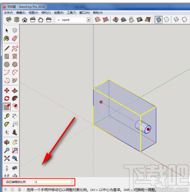This screenshot has width=190, height=192.
Task: Go to Previous camera view
Action: pyautogui.click(x=15, y=158)
